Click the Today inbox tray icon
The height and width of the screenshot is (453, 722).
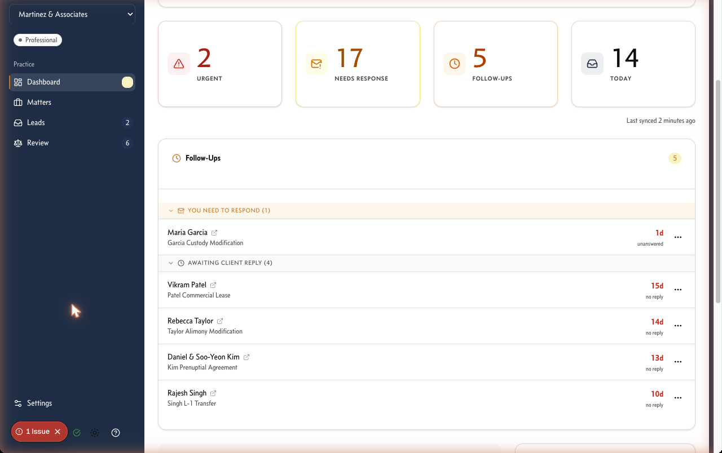coord(592,64)
